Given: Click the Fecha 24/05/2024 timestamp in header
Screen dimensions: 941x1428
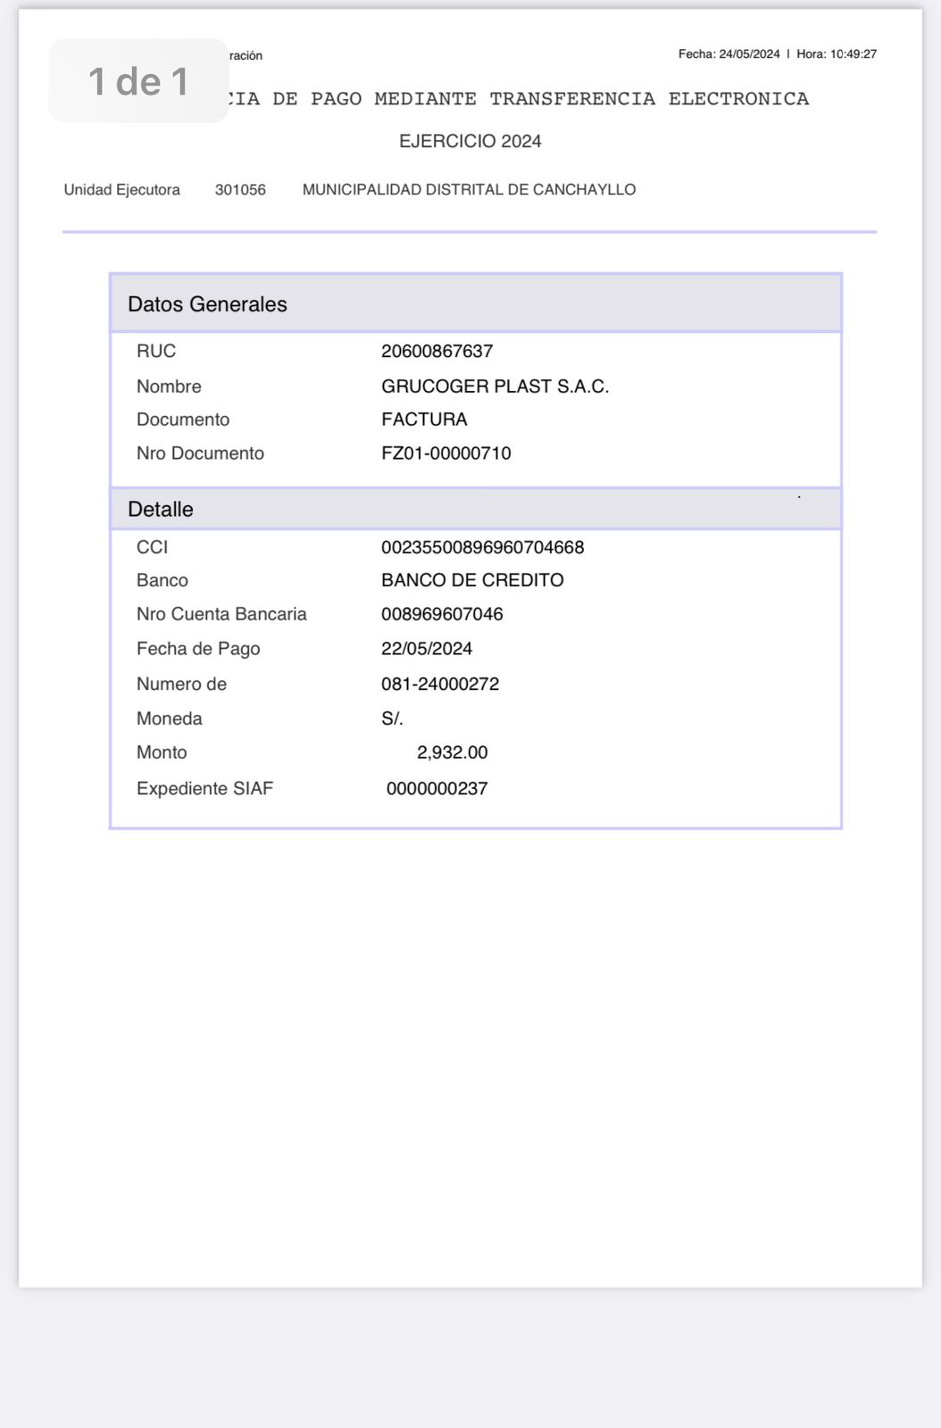Looking at the screenshot, I should (x=729, y=54).
